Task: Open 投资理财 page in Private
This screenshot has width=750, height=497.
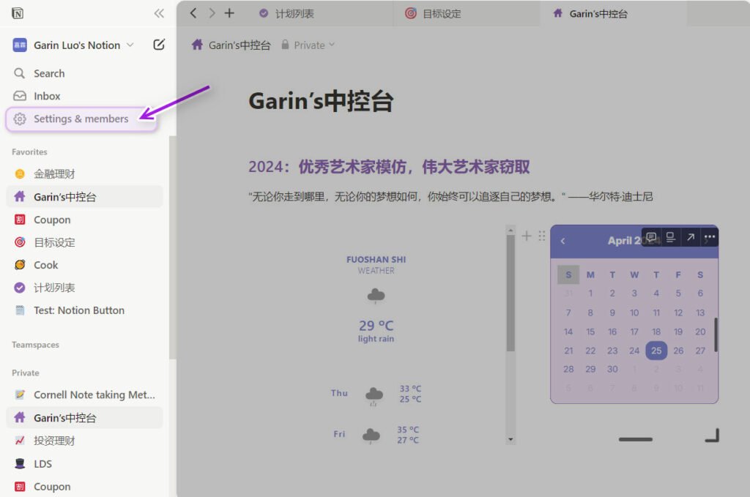Action: 85,441
